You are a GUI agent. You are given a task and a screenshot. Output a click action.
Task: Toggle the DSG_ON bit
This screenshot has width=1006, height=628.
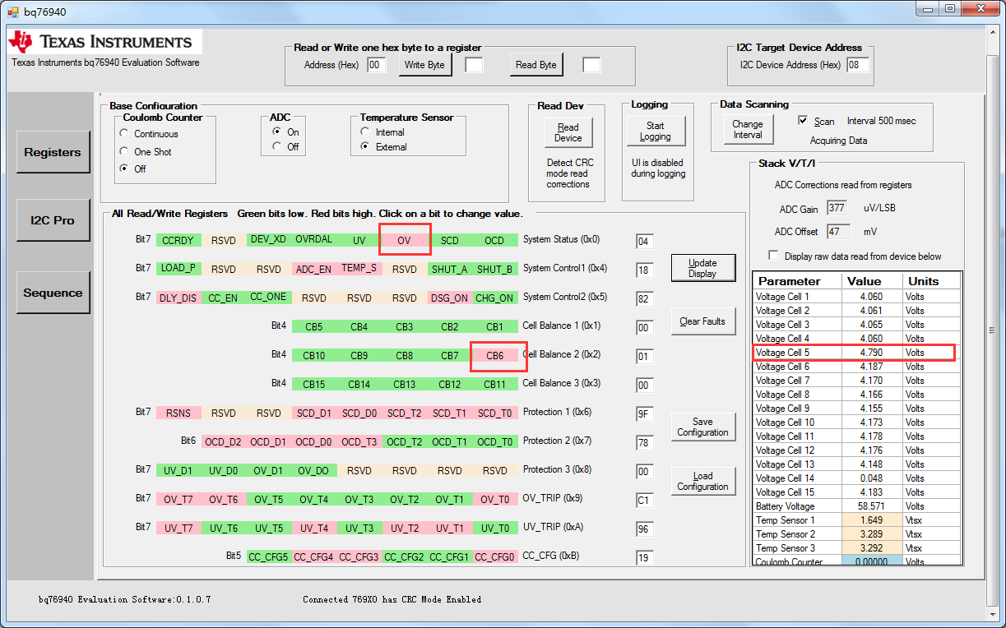click(450, 298)
